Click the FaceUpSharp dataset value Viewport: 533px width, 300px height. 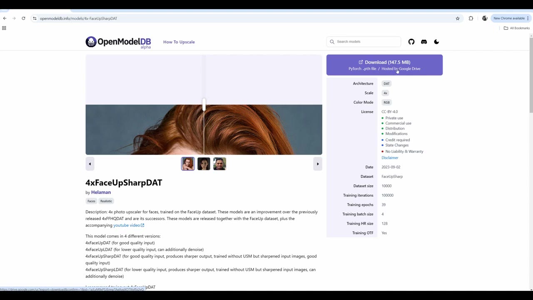pos(392,176)
